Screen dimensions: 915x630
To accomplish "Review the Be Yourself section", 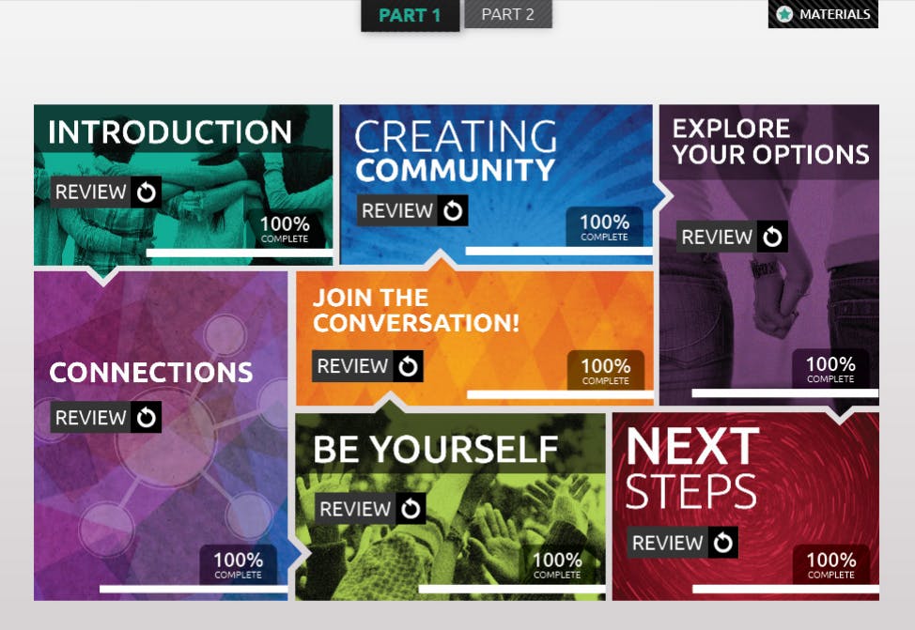I will tap(355, 510).
